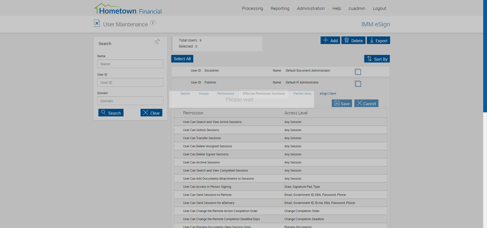Select 'User Can Add Documents/Attachments to Sessions'

[281, 178]
